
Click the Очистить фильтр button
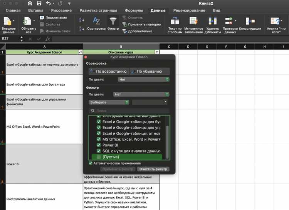coord(153,169)
